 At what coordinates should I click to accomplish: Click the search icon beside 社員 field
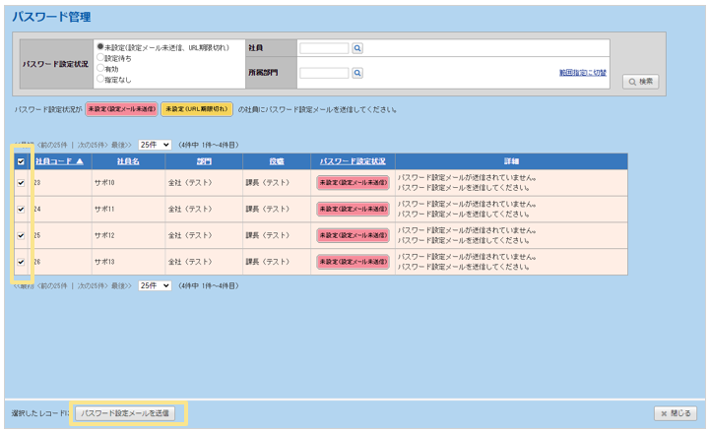[357, 47]
